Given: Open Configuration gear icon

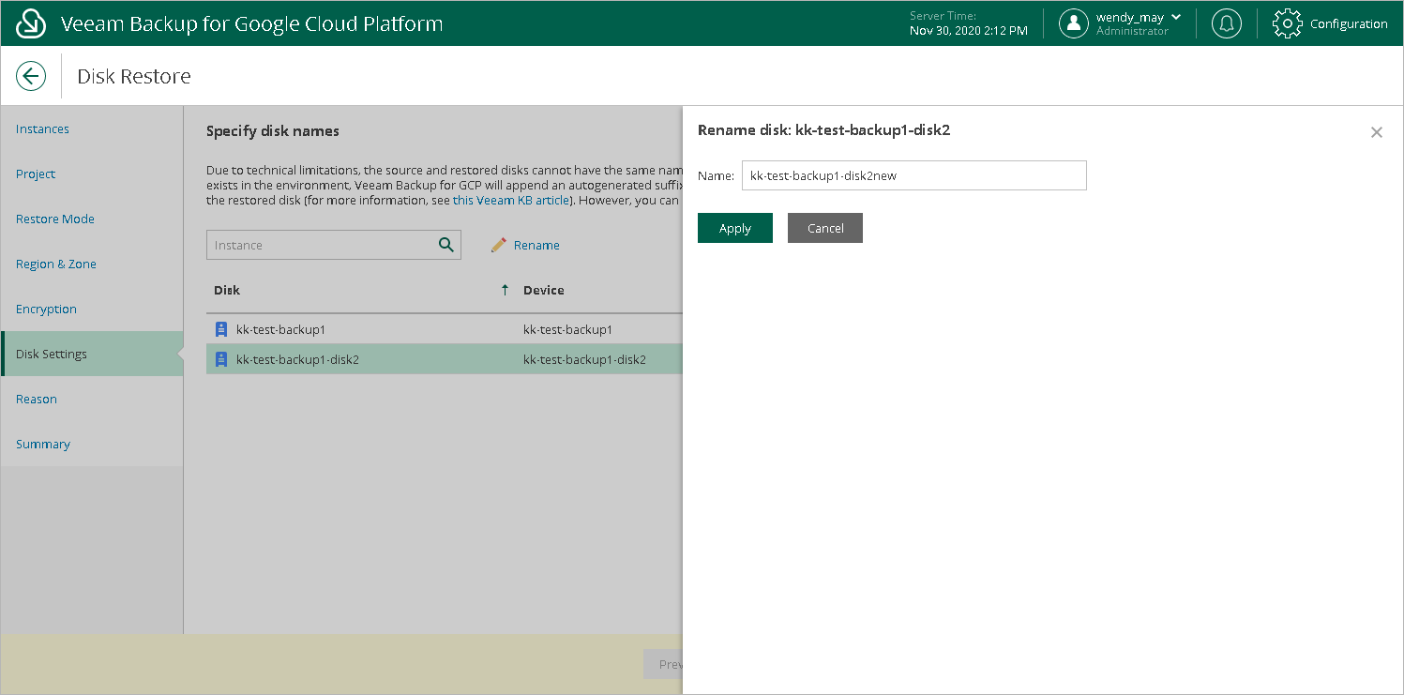Looking at the screenshot, I should [x=1288, y=23].
